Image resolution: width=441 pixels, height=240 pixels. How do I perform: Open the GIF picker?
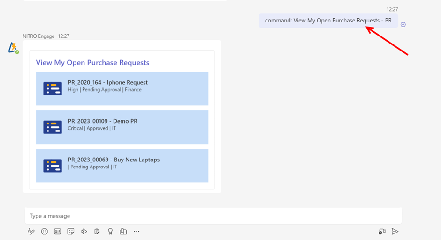(x=58, y=231)
